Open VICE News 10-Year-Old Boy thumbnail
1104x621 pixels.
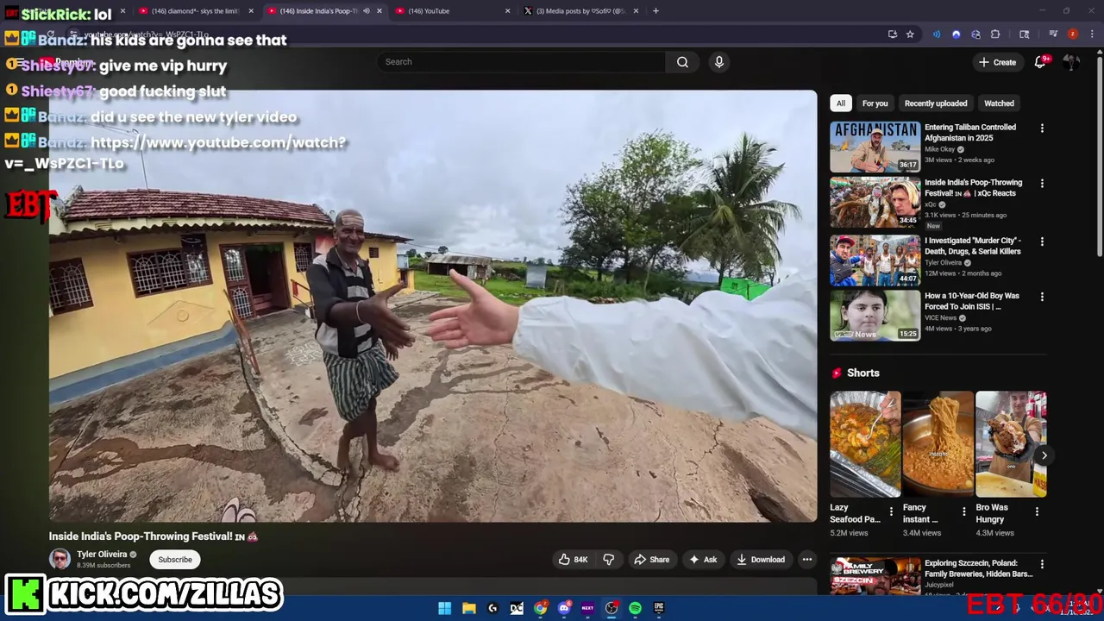tap(875, 315)
